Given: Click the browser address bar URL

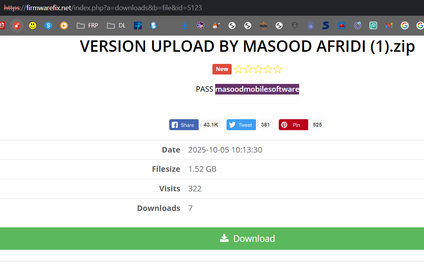Looking at the screenshot, I should (x=103, y=7).
